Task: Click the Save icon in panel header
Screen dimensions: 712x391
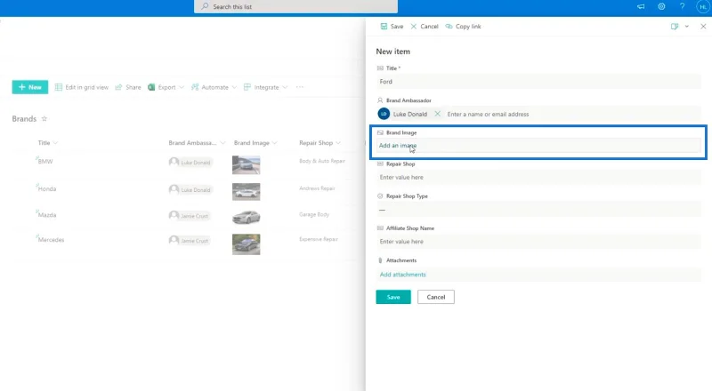Action: [384, 27]
